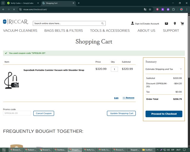Open Goaffpro folder in taskbar
190x152 pixels.
(148, 150)
